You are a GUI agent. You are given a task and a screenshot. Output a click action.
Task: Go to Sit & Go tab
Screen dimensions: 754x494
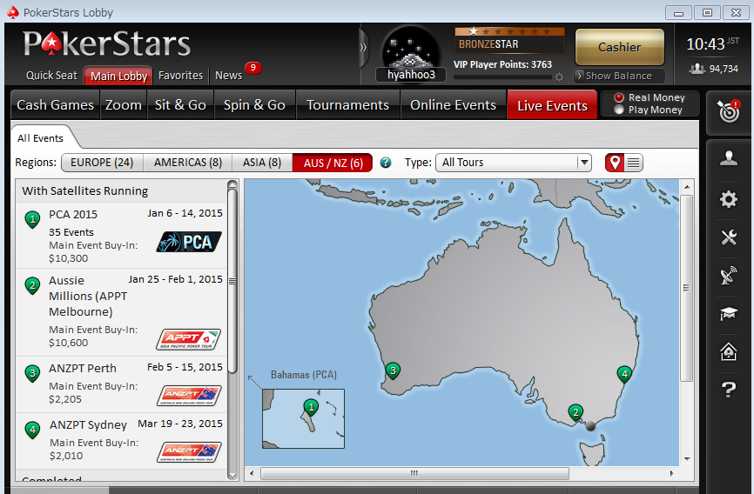click(180, 104)
